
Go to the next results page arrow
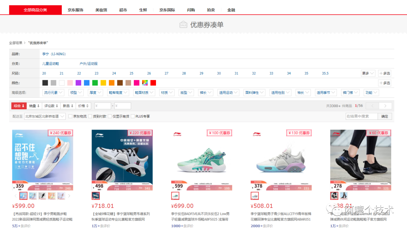pos(385,106)
